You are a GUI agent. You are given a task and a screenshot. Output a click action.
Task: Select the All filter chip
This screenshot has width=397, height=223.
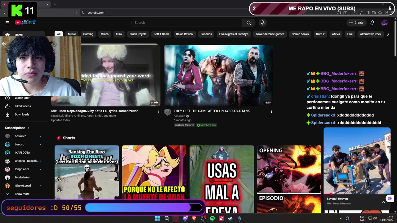coord(59,34)
